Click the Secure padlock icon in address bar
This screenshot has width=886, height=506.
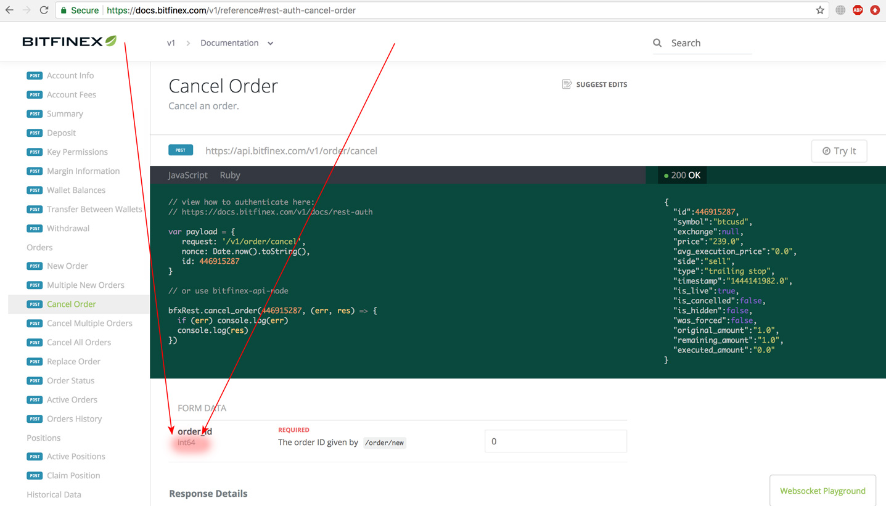tap(62, 10)
